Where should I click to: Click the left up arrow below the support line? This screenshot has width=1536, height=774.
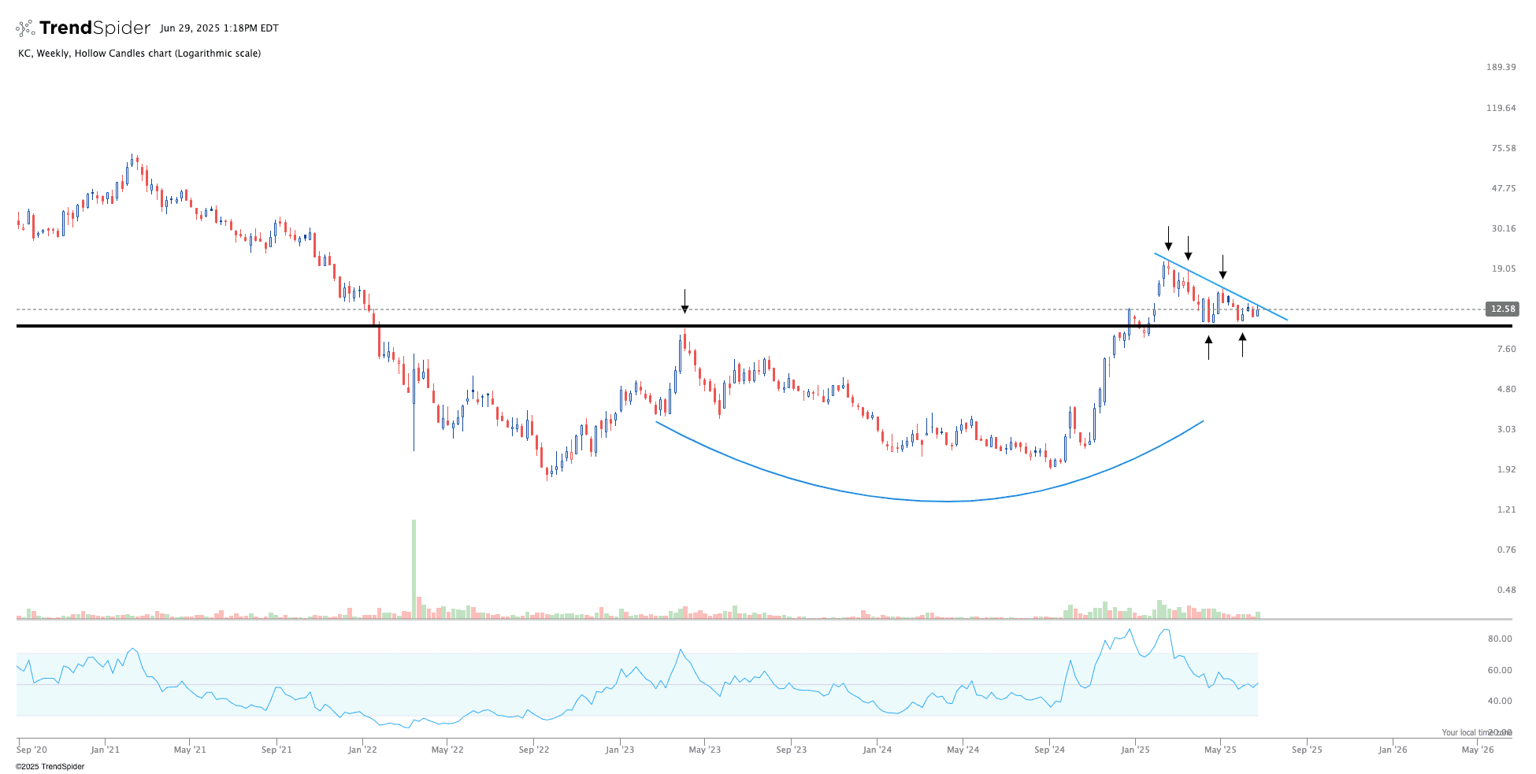pyautogui.click(x=1208, y=347)
